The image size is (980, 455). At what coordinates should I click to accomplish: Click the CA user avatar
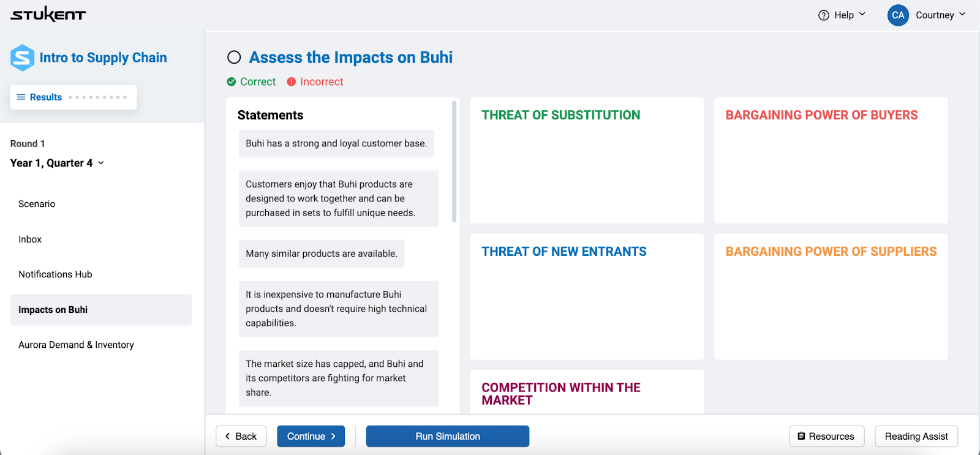click(x=898, y=15)
